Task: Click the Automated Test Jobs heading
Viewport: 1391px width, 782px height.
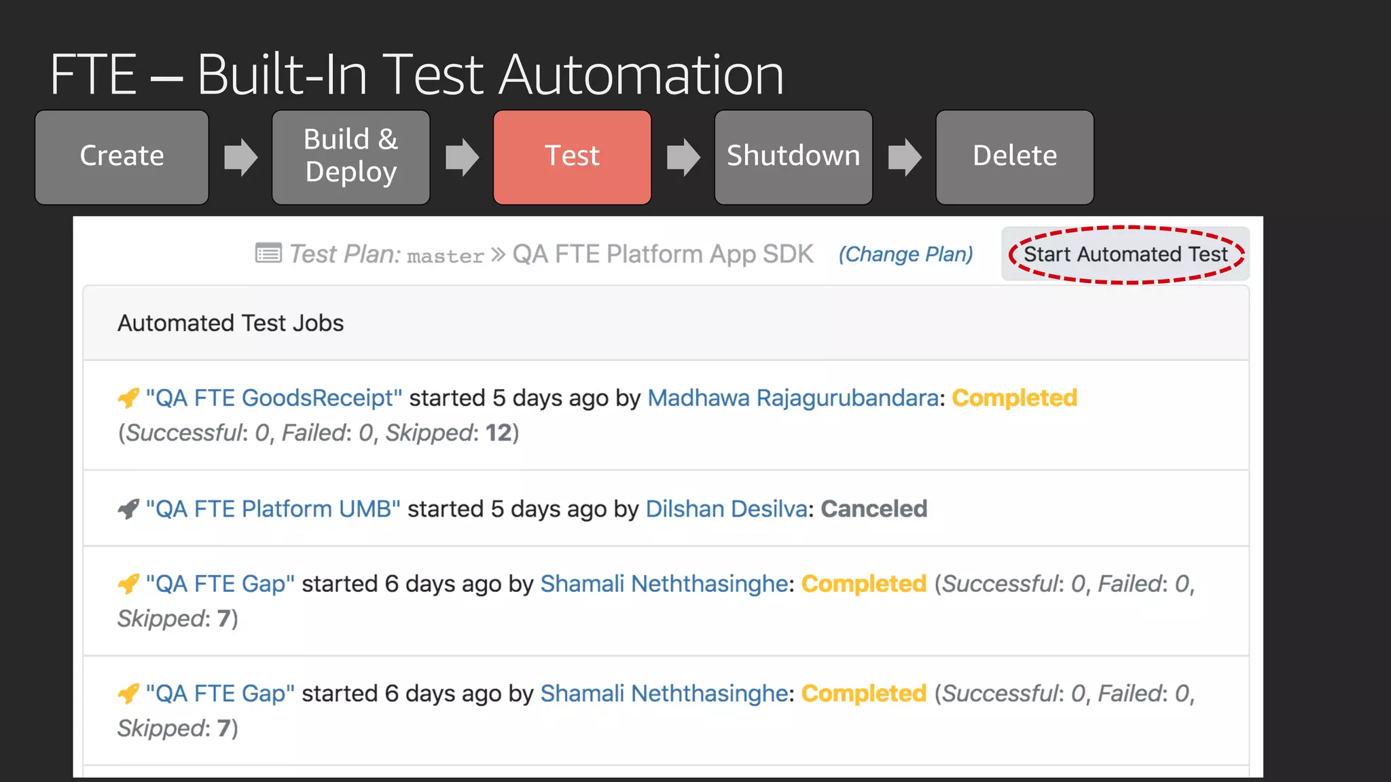Action: pos(231,323)
